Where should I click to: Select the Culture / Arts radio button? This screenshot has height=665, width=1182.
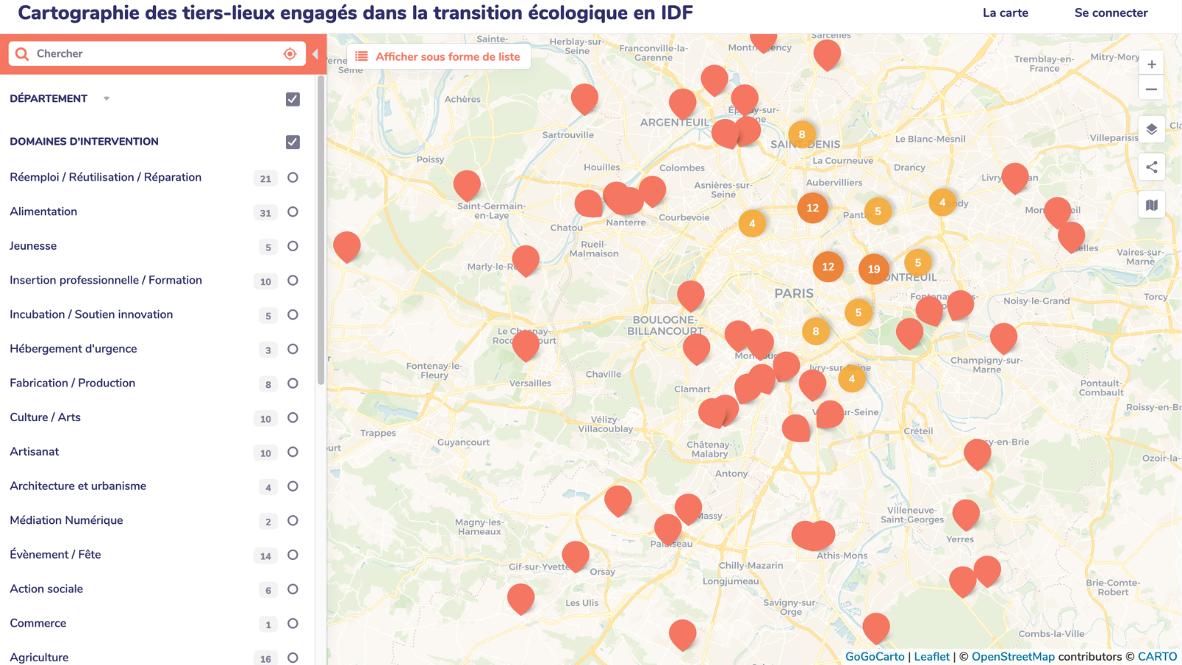(293, 418)
